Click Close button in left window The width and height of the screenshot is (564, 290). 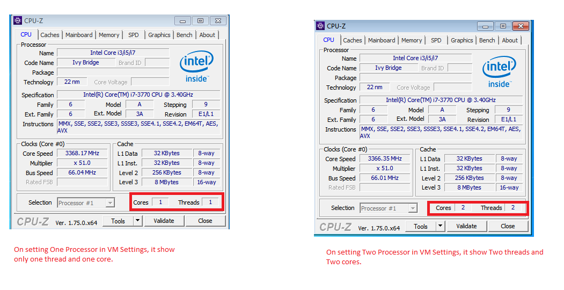click(206, 221)
